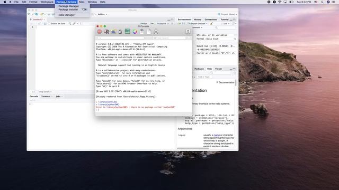
Task: Switch to the Terminal tab
Action: [46, 97]
